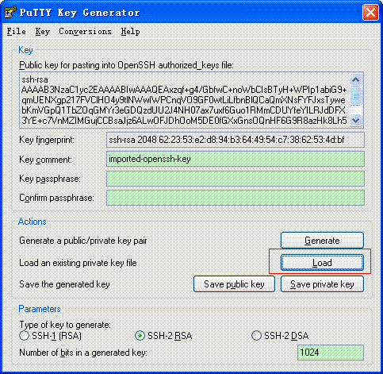Viewport: 383px width, 374px height.
Task: Click the Key fingerprint field
Action: [236, 140]
